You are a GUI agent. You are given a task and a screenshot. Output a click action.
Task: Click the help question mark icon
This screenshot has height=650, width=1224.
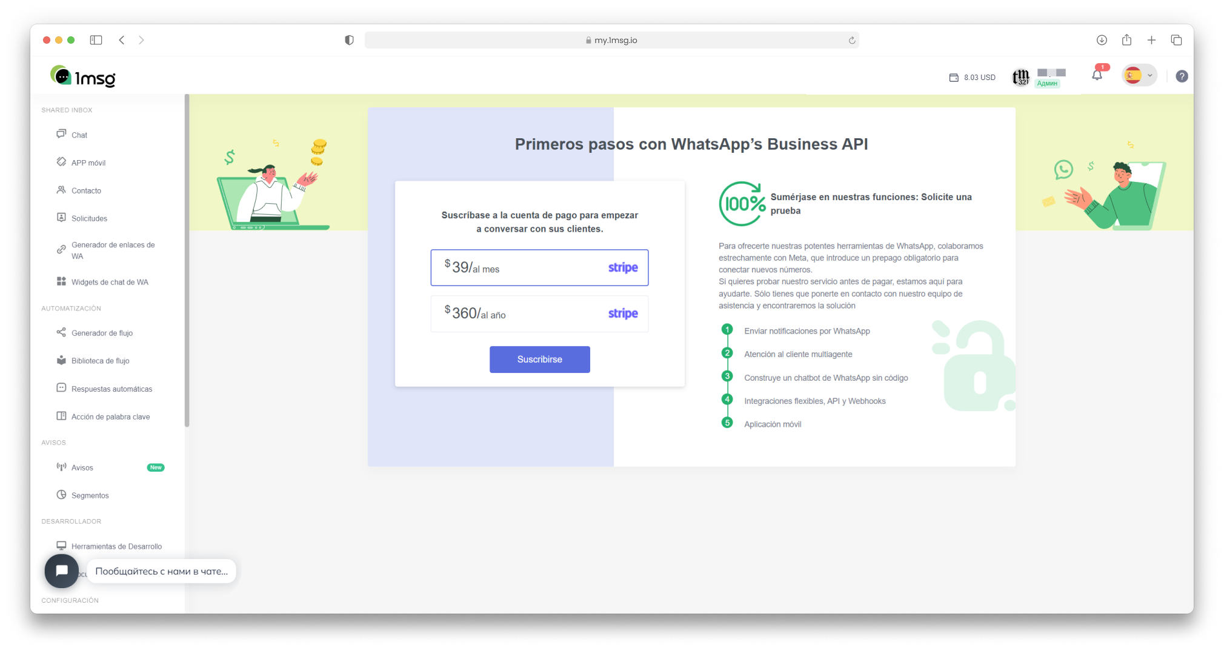(1182, 76)
